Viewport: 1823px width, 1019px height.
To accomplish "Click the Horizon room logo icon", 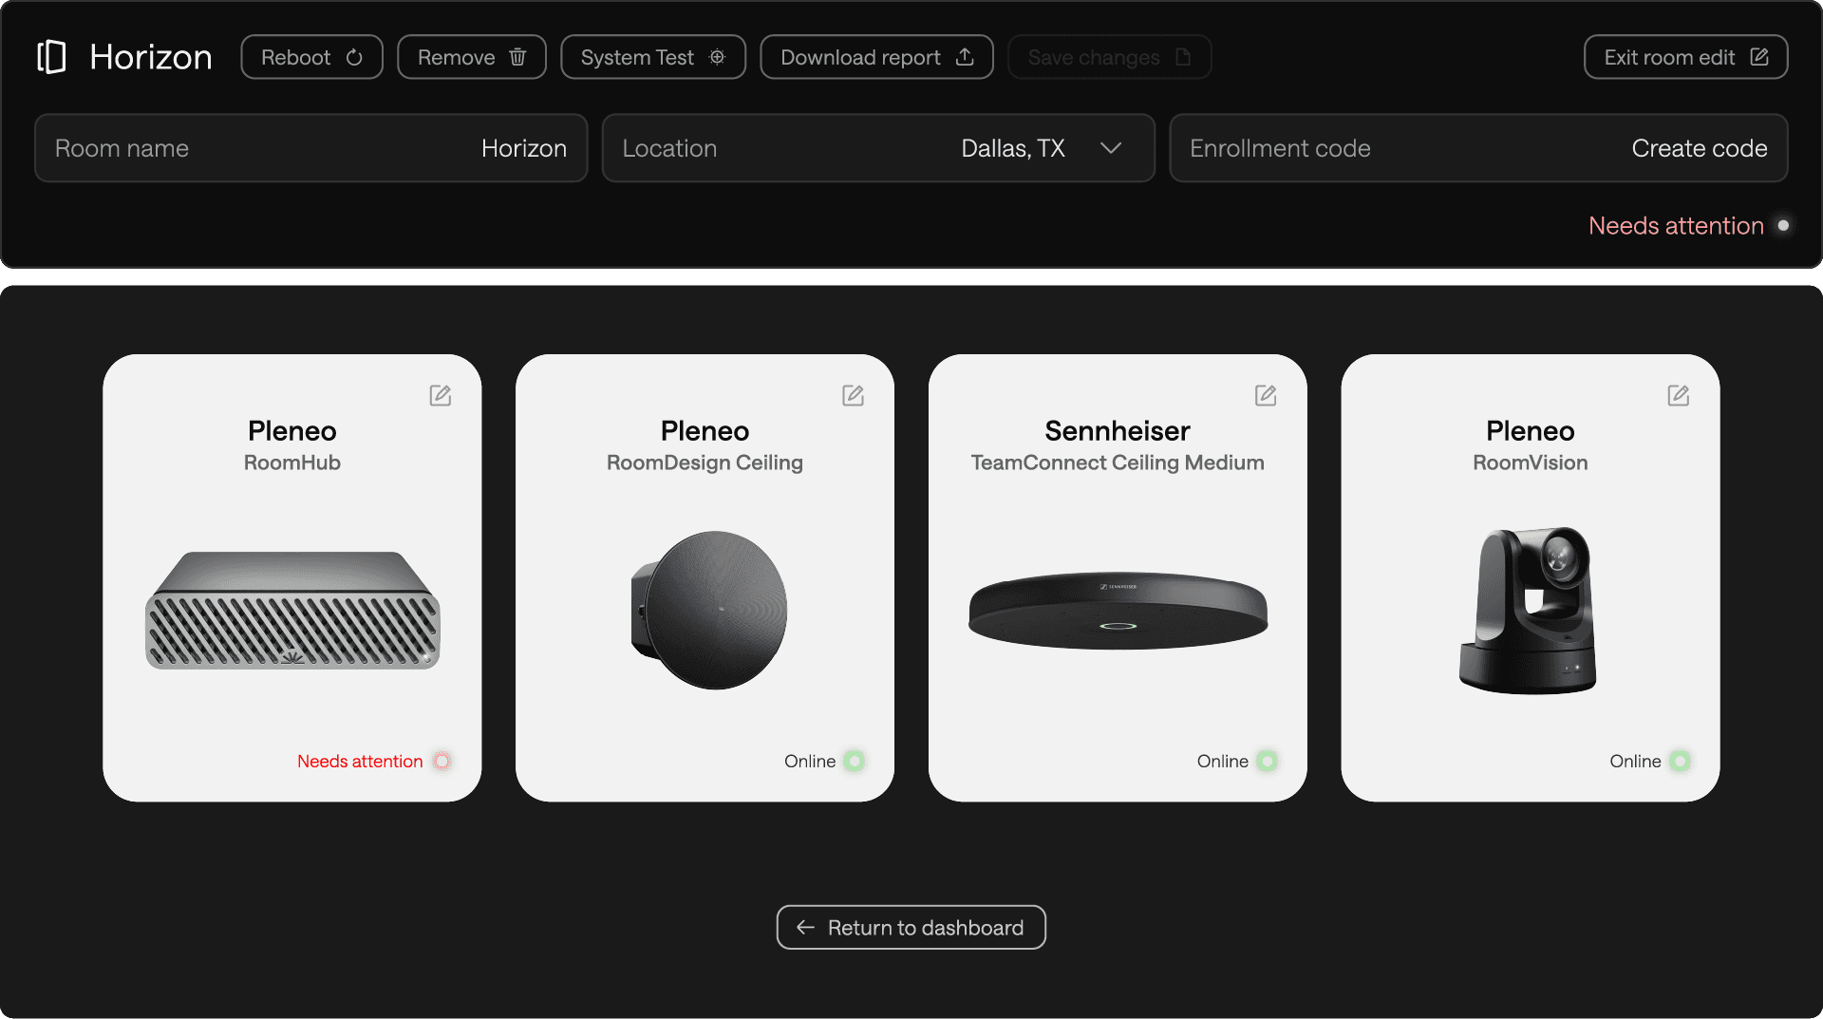I will [51, 57].
